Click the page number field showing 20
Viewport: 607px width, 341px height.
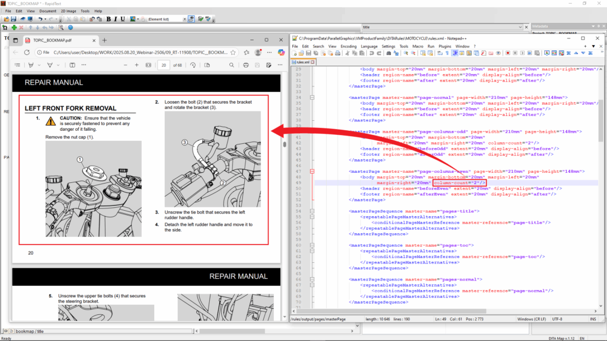pyautogui.click(x=164, y=65)
